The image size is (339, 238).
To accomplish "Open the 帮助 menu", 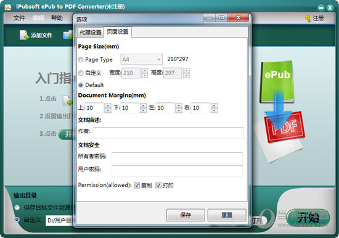I will (x=57, y=18).
